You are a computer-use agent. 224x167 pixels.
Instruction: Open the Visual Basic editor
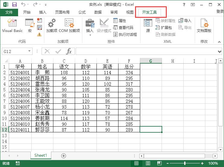point(12,26)
